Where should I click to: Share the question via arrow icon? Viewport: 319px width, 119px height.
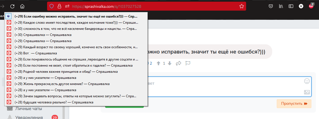(x=178, y=63)
